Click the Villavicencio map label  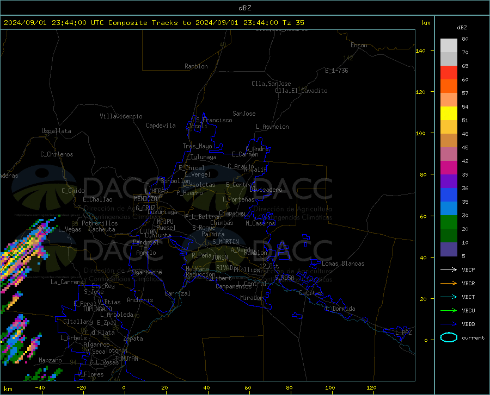tap(121, 116)
